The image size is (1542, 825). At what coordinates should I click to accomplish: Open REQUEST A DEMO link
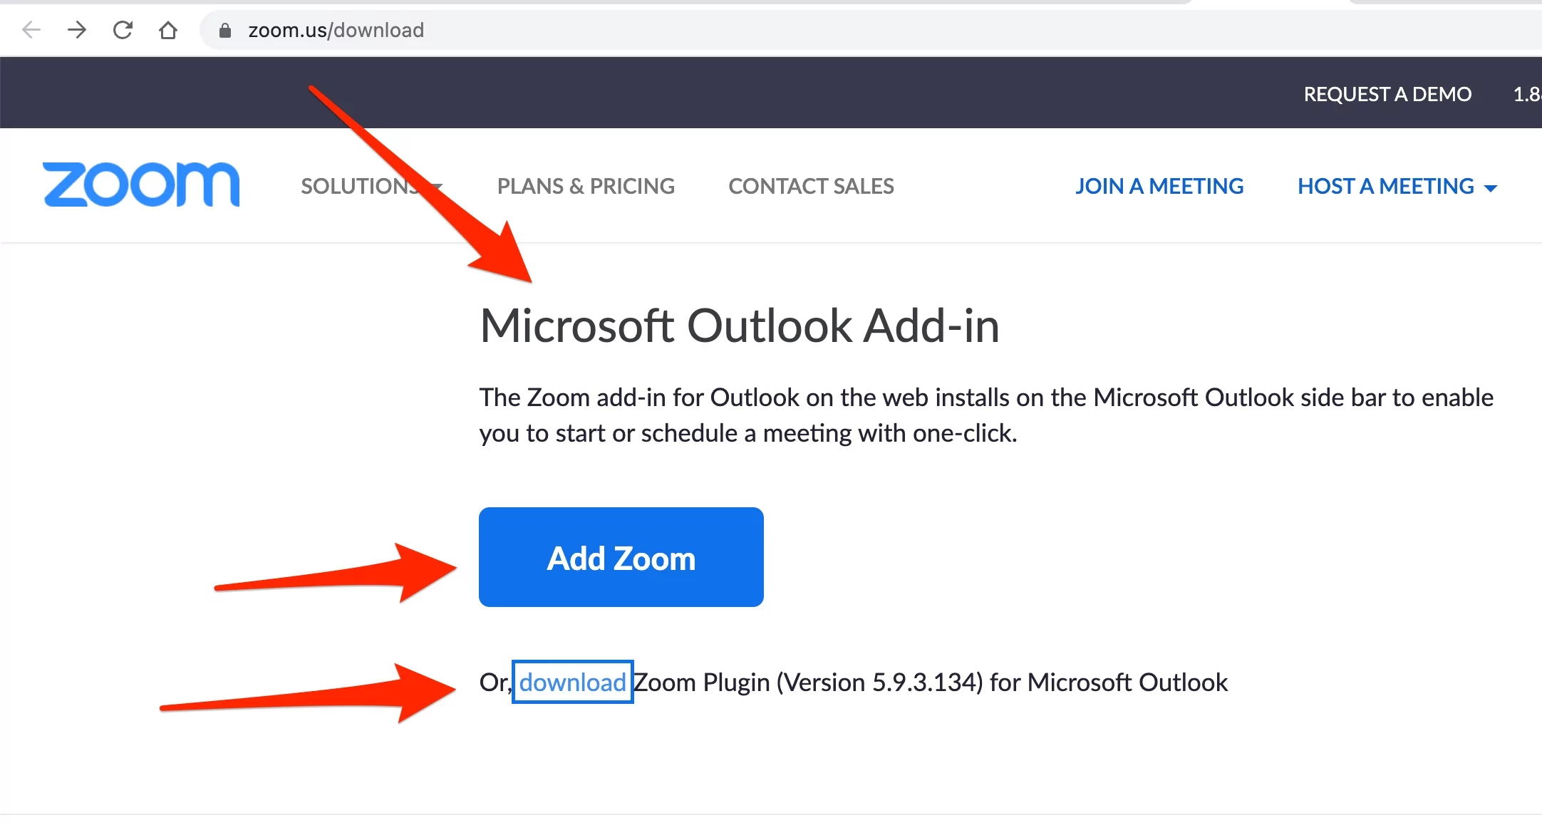[x=1387, y=94]
